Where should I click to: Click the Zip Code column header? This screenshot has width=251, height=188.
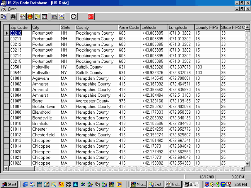[x=20, y=27]
